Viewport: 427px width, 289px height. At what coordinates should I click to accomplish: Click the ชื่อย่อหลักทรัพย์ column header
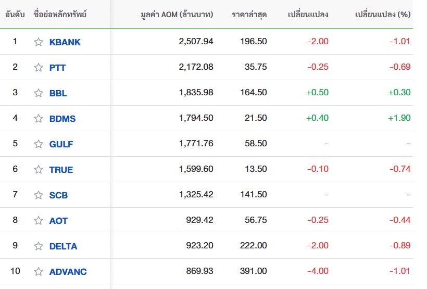(x=59, y=15)
